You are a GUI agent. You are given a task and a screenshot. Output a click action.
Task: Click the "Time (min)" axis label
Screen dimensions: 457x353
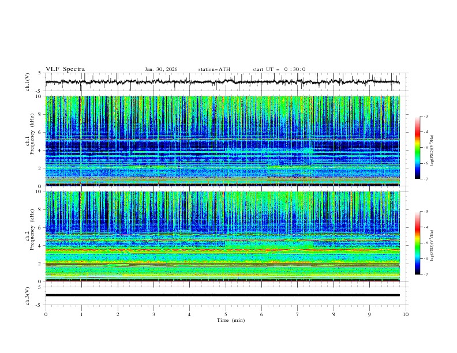(x=231, y=320)
